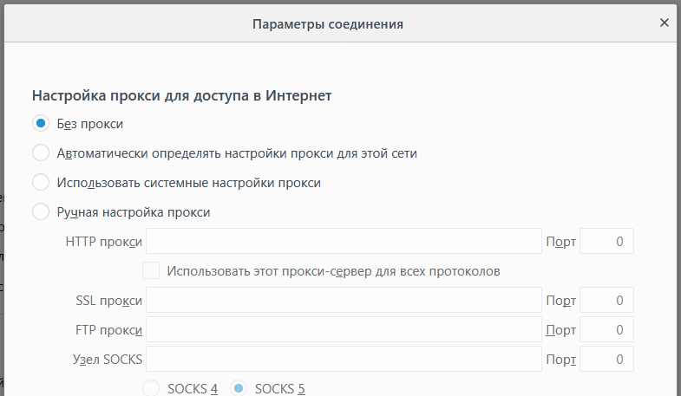
Task: Click the Узел SOCKS label
Action: (108, 360)
